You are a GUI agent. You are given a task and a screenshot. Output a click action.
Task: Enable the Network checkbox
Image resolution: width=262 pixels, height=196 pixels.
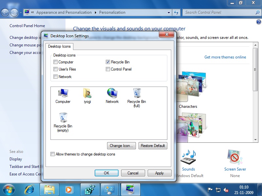tap(55, 76)
